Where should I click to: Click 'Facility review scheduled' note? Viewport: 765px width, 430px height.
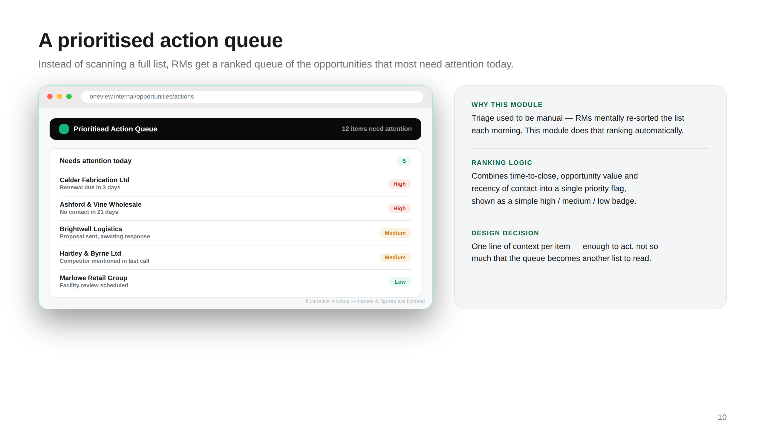(x=94, y=285)
